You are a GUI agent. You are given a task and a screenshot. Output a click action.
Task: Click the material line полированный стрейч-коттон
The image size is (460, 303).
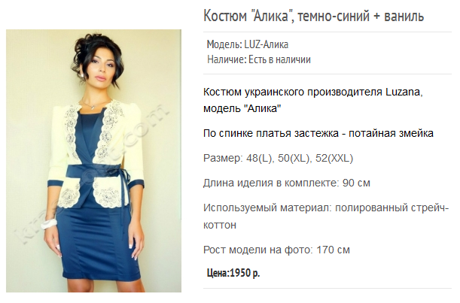(x=326, y=217)
